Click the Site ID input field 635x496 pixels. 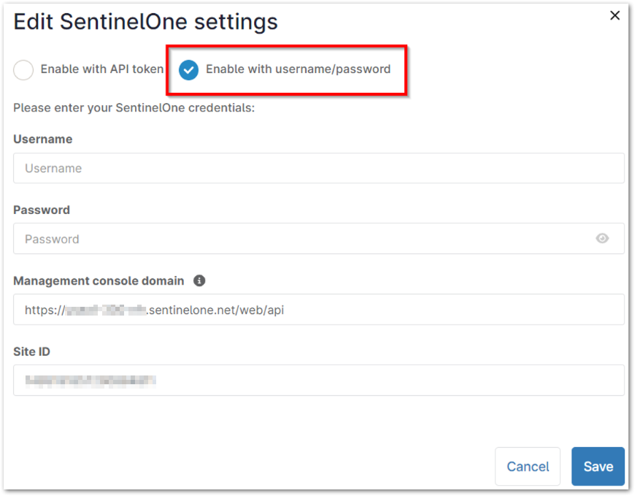[317, 380]
